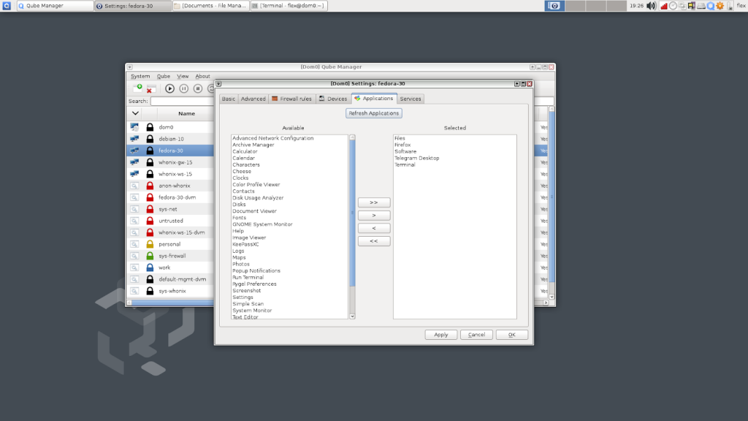Click the red lock icon for anon-whonix
748x421 pixels.
pos(150,186)
